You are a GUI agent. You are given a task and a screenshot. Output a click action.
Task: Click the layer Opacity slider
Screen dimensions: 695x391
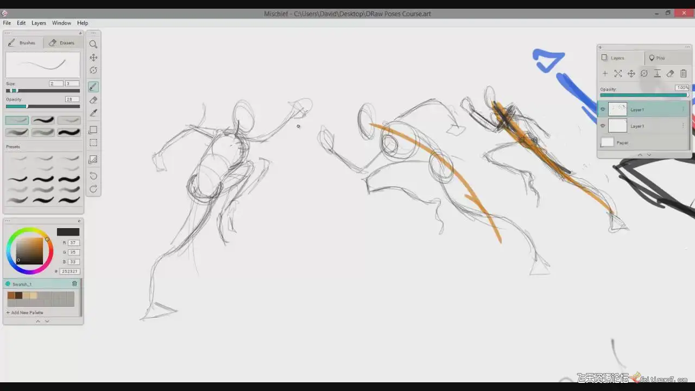[644, 95]
